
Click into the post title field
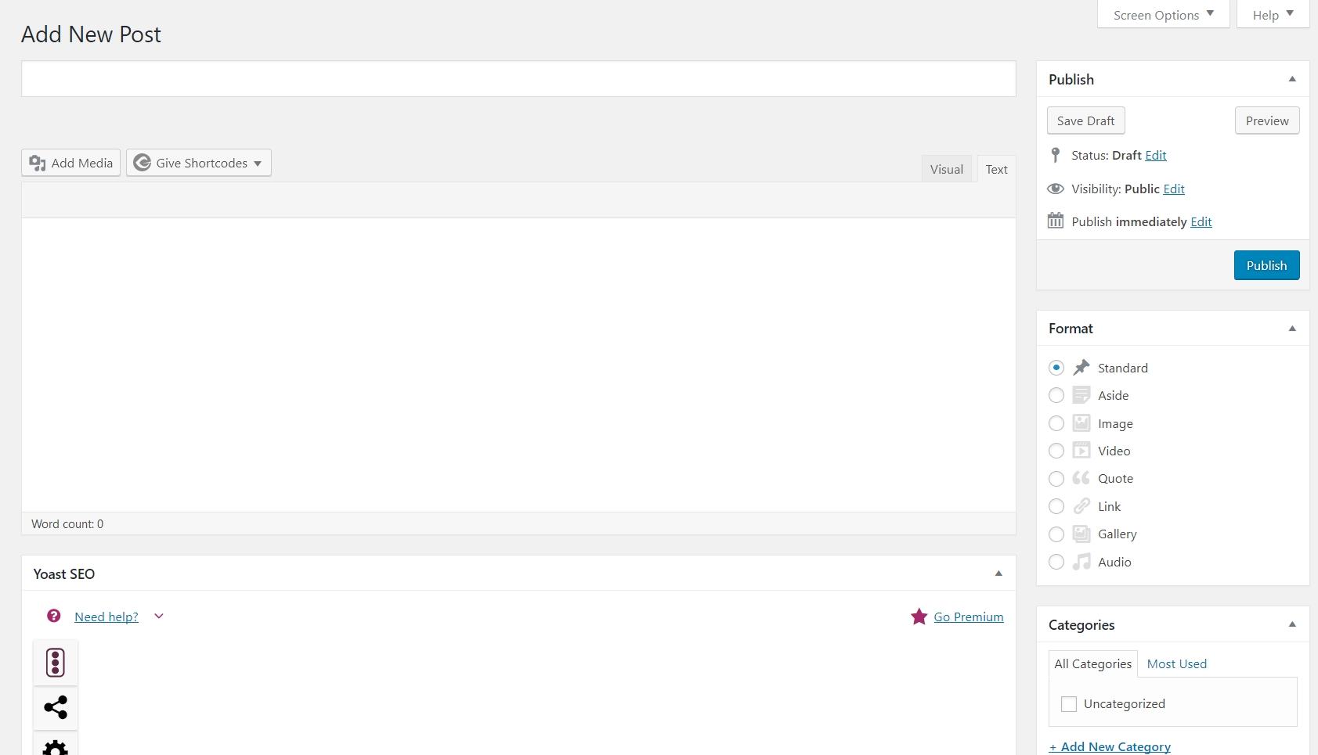[518, 79]
